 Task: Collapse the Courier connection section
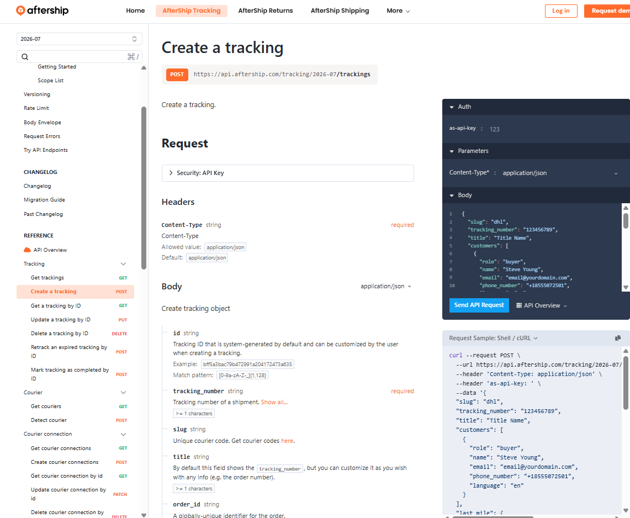pos(123,435)
